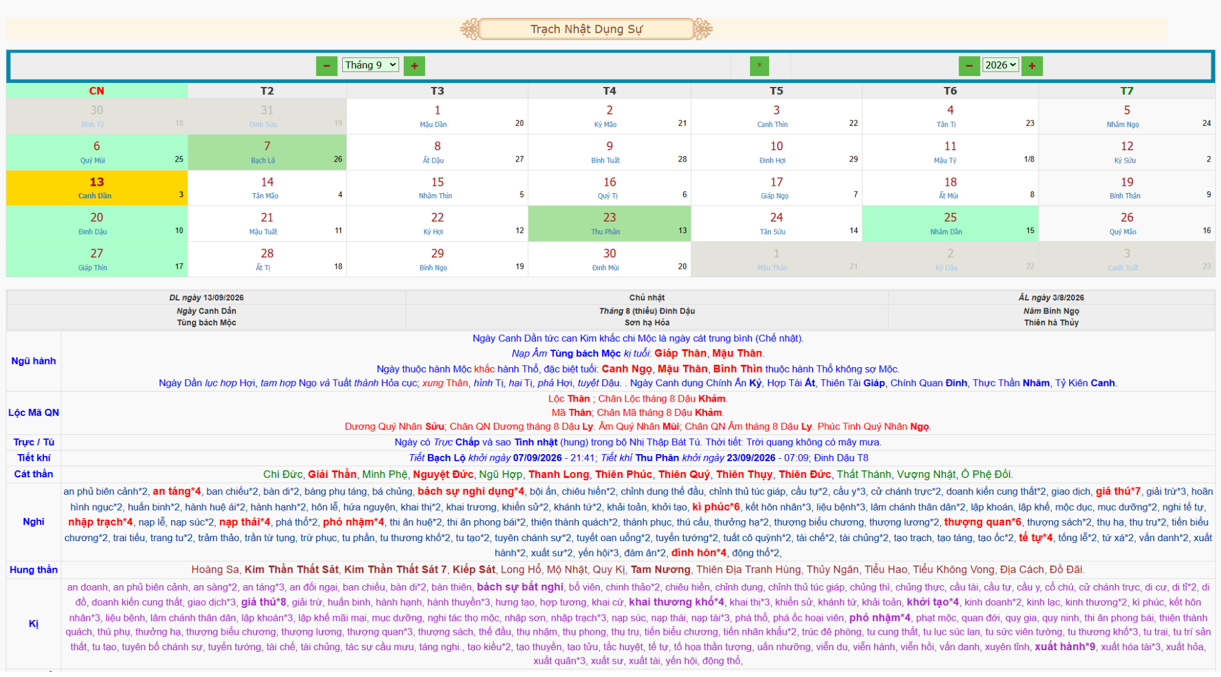Click the green asterisk today button

[x=759, y=66]
